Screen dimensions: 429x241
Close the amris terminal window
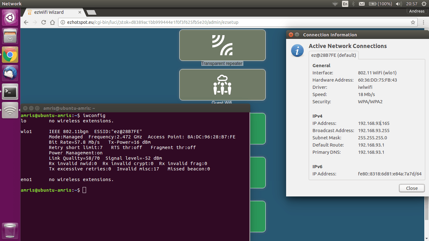pos(25,108)
